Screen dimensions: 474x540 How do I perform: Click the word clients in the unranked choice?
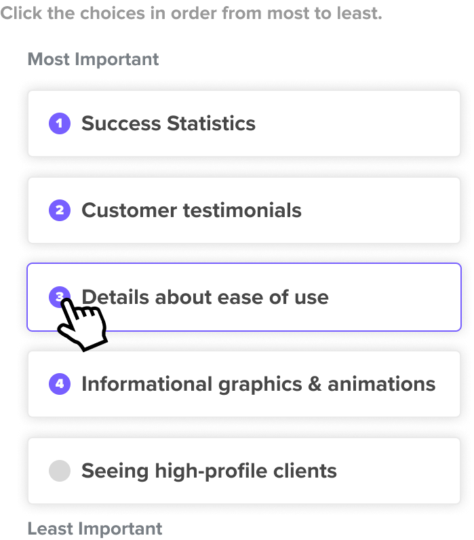coord(304,471)
